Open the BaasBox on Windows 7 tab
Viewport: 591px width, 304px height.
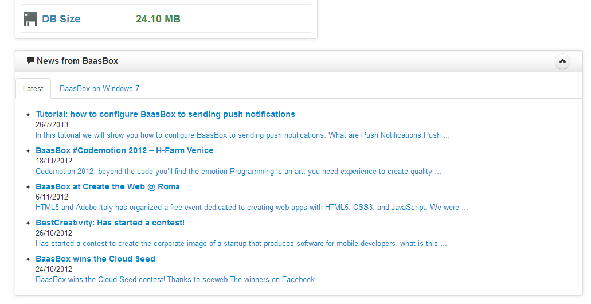click(x=100, y=89)
